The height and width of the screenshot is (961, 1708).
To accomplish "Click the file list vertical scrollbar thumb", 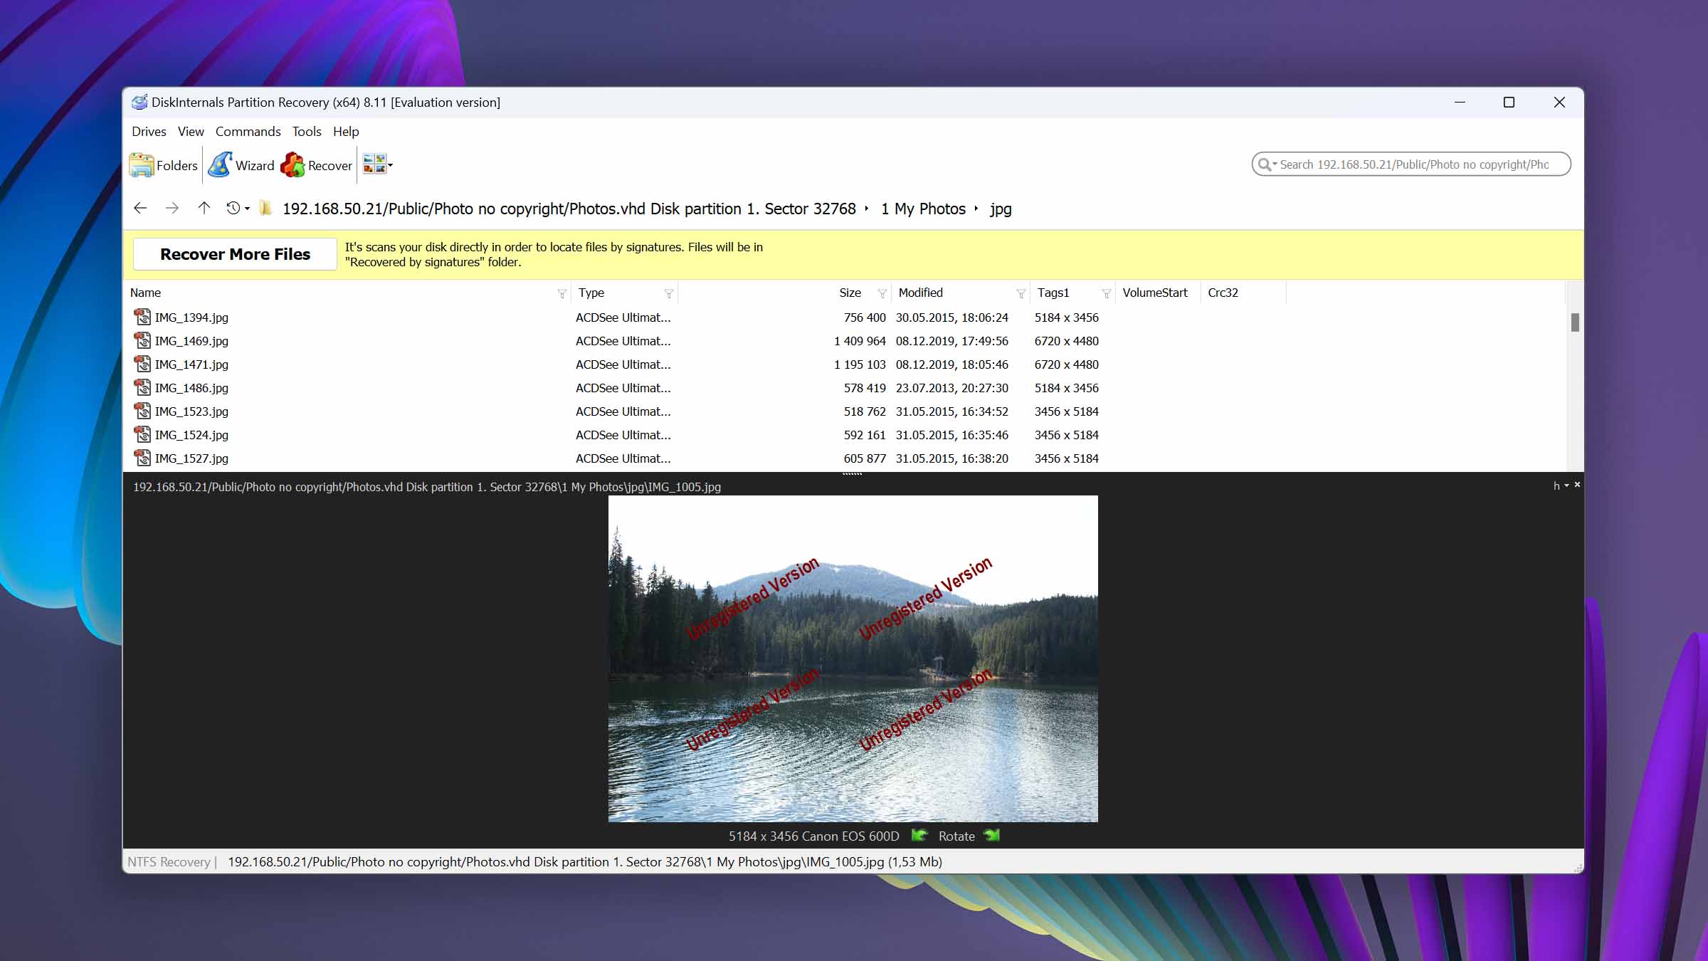I will [x=1575, y=322].
